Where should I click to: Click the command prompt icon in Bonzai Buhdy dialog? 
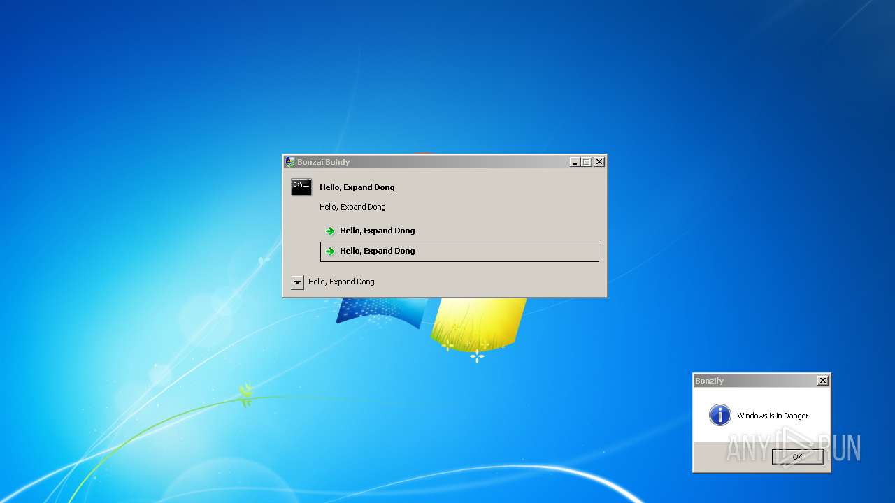(x=301, y=187)
